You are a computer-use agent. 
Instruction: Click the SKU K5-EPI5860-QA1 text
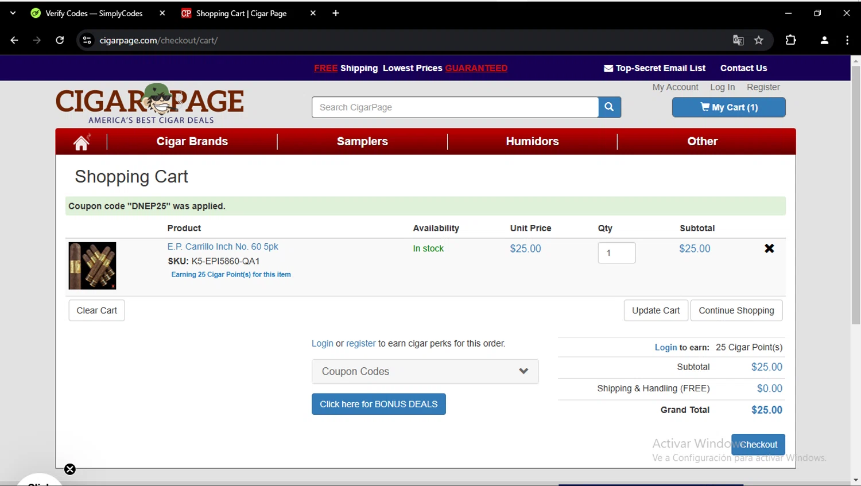(214, 261)
